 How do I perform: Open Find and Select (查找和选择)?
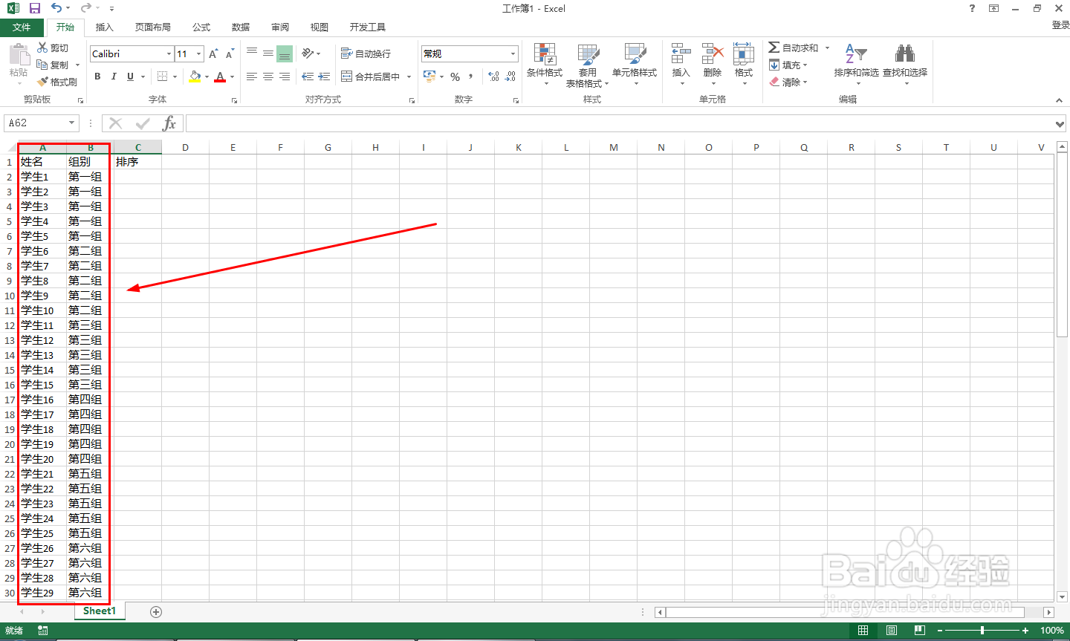coord(905,64)
